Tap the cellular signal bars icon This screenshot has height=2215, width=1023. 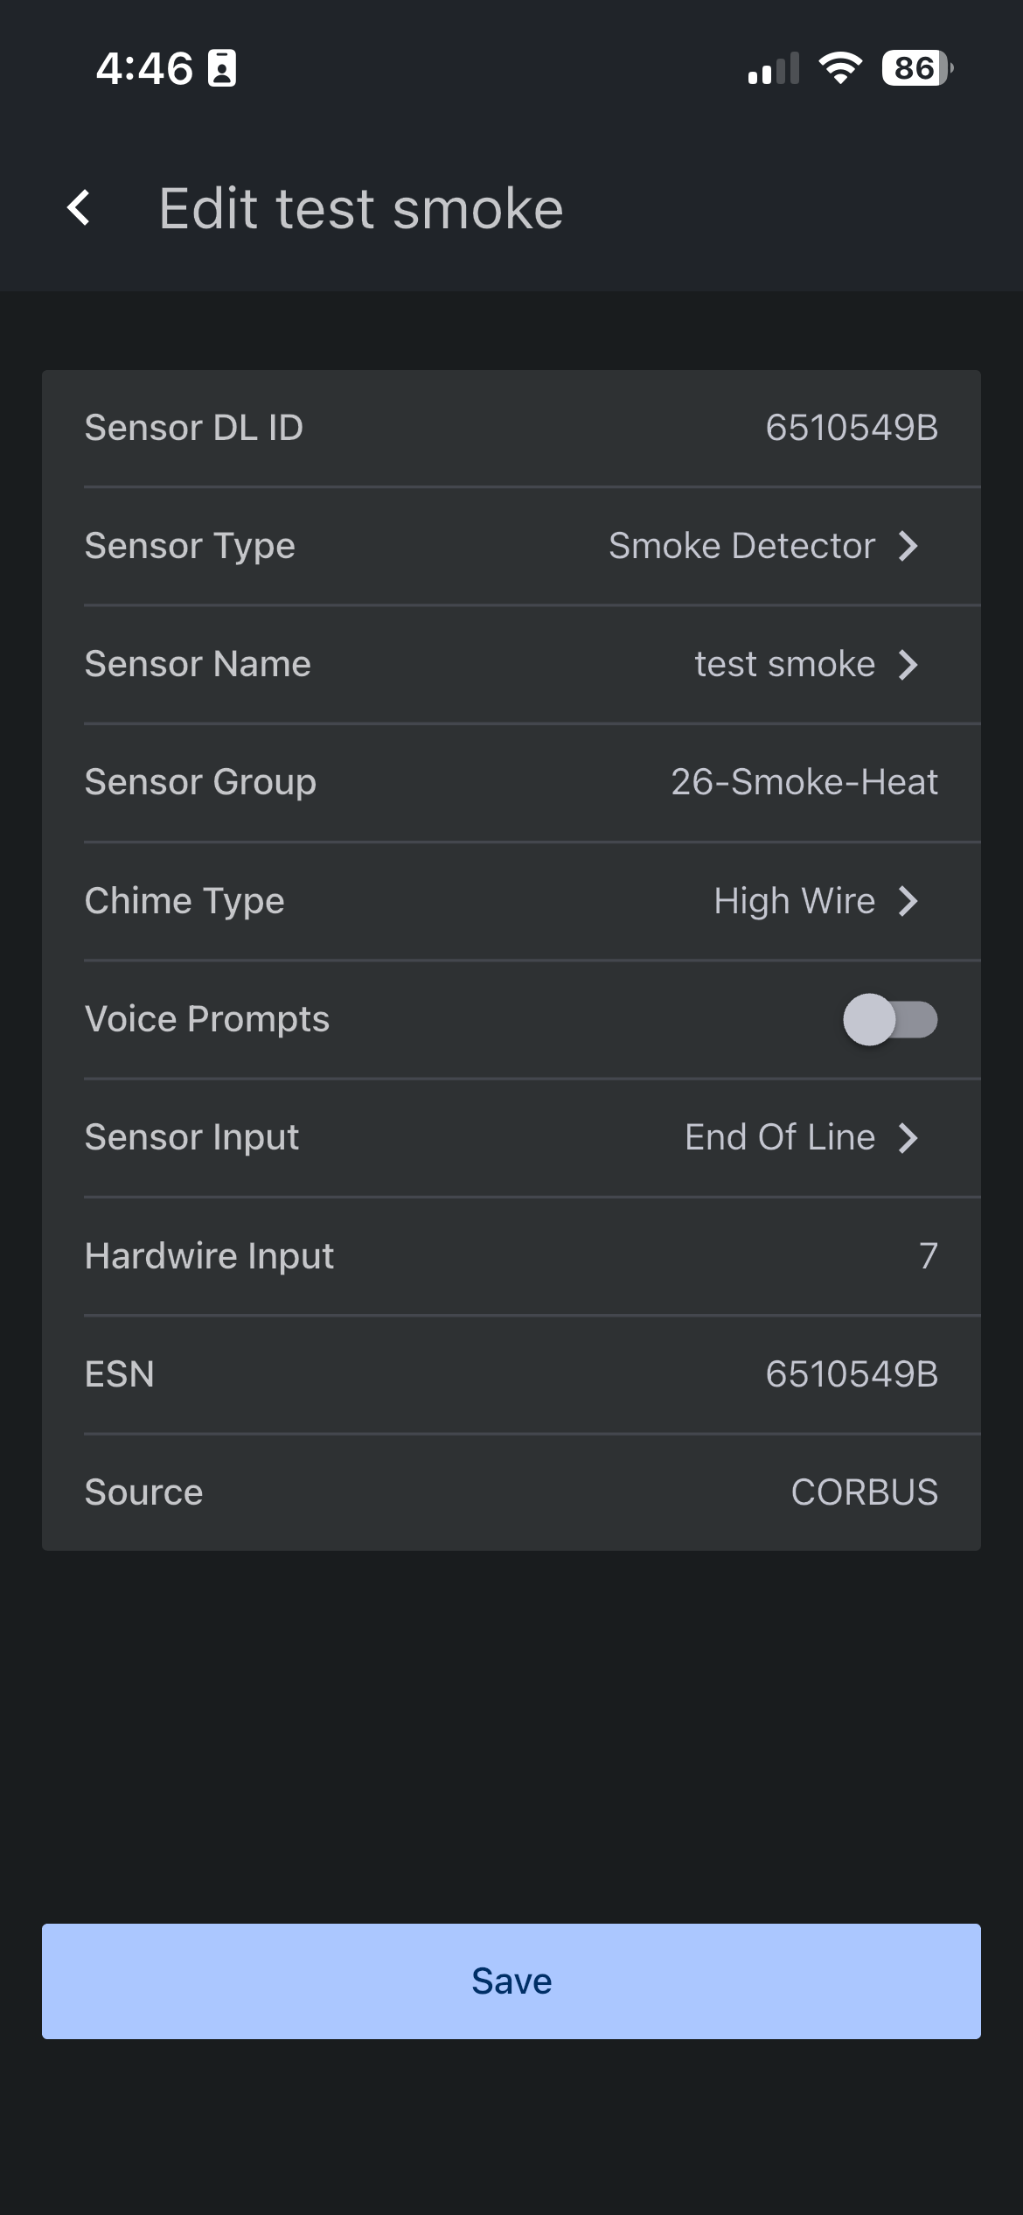(x=774, y=68)
